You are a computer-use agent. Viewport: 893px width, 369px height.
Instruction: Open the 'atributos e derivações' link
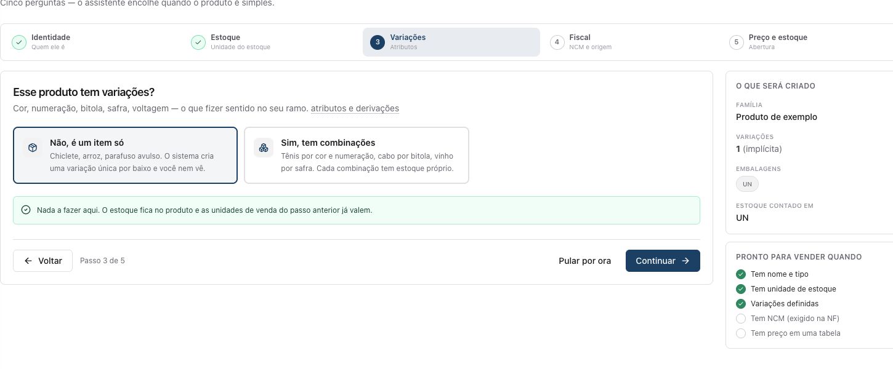[355, 108]
